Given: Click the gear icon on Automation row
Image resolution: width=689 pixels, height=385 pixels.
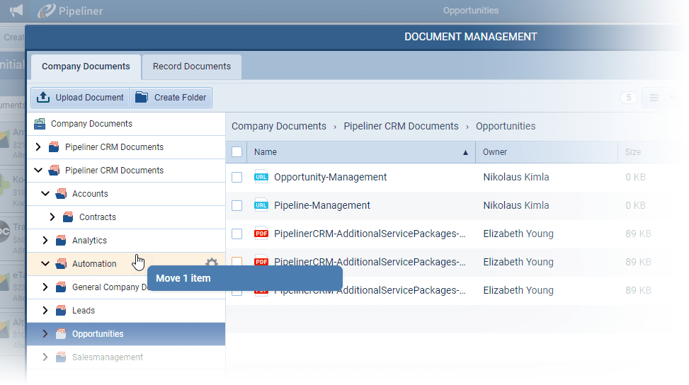Looking at the screenshot, I should point(211,263).
